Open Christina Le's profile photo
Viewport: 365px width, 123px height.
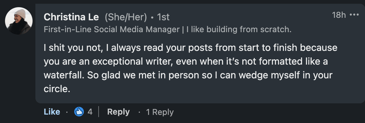(19, 21)
